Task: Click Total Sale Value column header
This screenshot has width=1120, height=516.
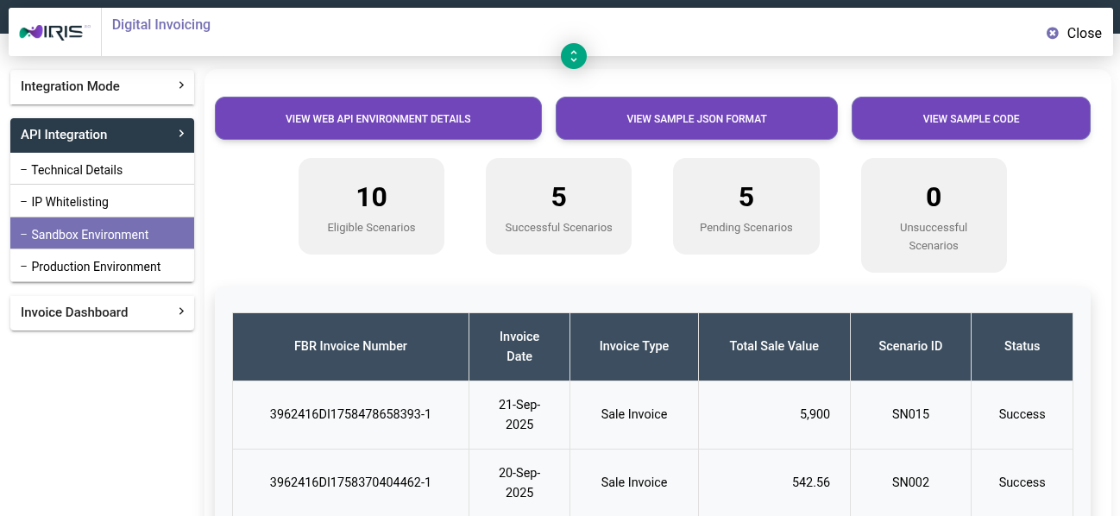Action: (x=774, y=346)
